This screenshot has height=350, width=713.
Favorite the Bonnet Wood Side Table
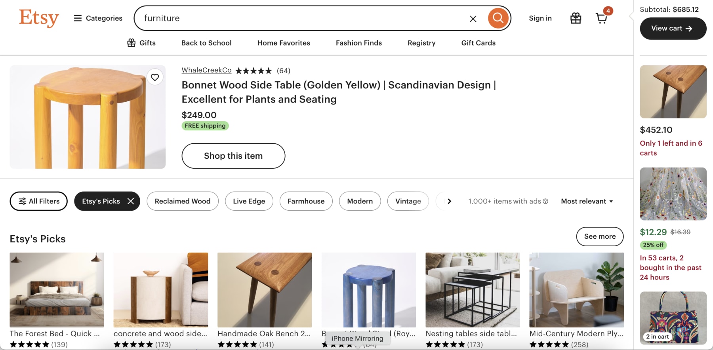pos(155,77)
